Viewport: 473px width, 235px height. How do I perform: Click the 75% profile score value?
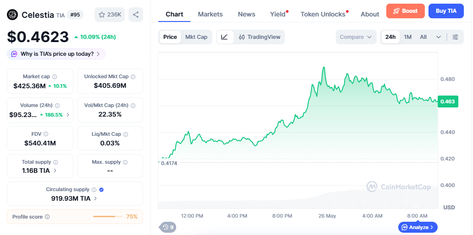(x=132, y=216)
